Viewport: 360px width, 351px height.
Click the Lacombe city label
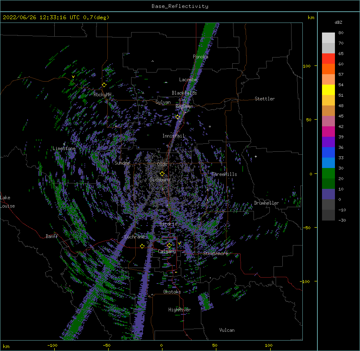tap(188, 80)
